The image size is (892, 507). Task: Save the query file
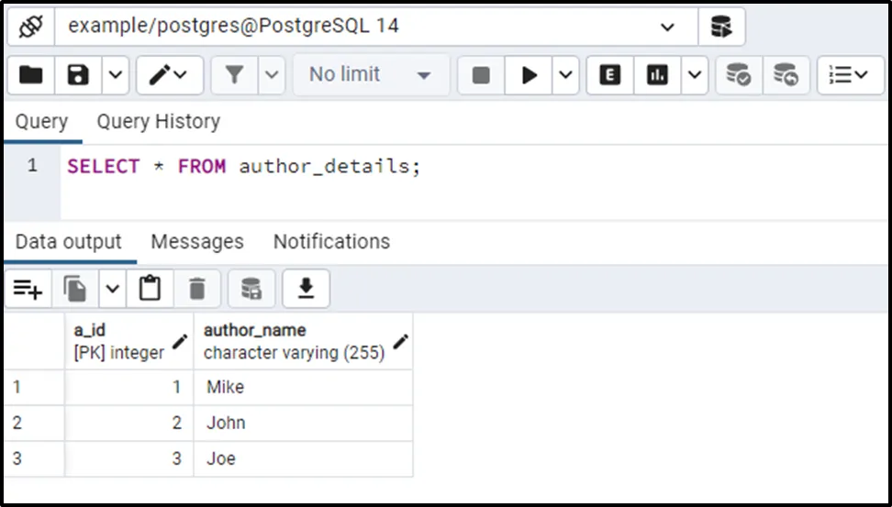pyautogui.click(x=79, y=75)
